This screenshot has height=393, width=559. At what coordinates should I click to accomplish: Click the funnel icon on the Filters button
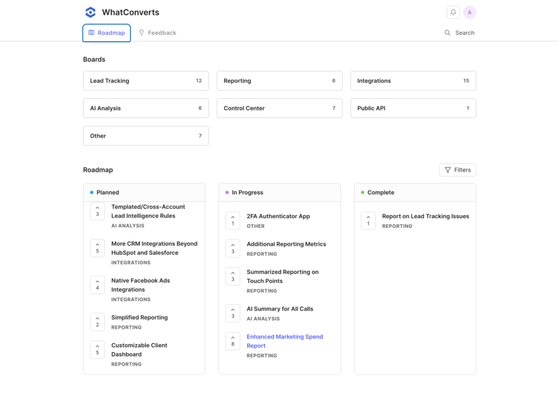[x=449, y=169]
